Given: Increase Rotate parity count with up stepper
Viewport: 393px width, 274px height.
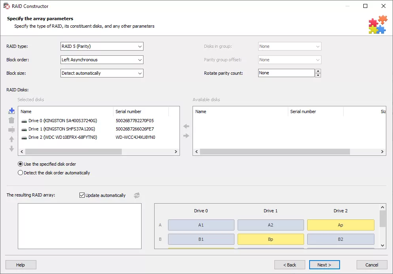Looking at the screenshot, I should [x=318, y=71].
